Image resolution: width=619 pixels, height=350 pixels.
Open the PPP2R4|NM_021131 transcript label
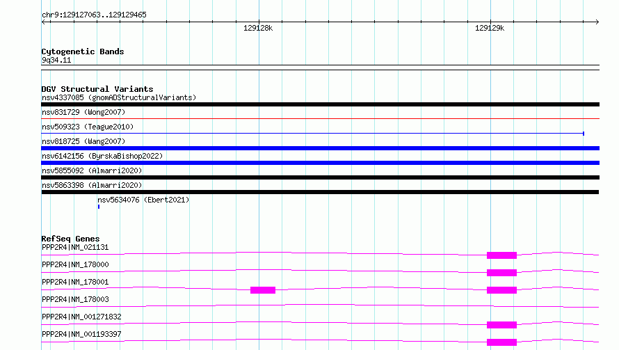(75, 247)
